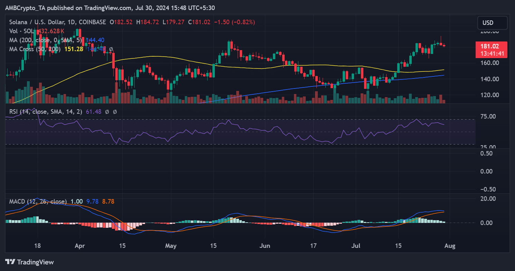Image resolution: width=515 pixels, height=271 pixels.
Task: Click the 'Aug' date on time axis
Action: pyautogui.click(x=450, y=246)
